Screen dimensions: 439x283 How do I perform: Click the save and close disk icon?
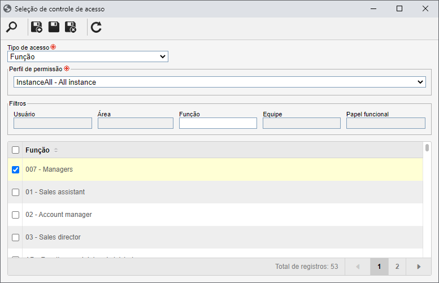click(x=71, y=27)
